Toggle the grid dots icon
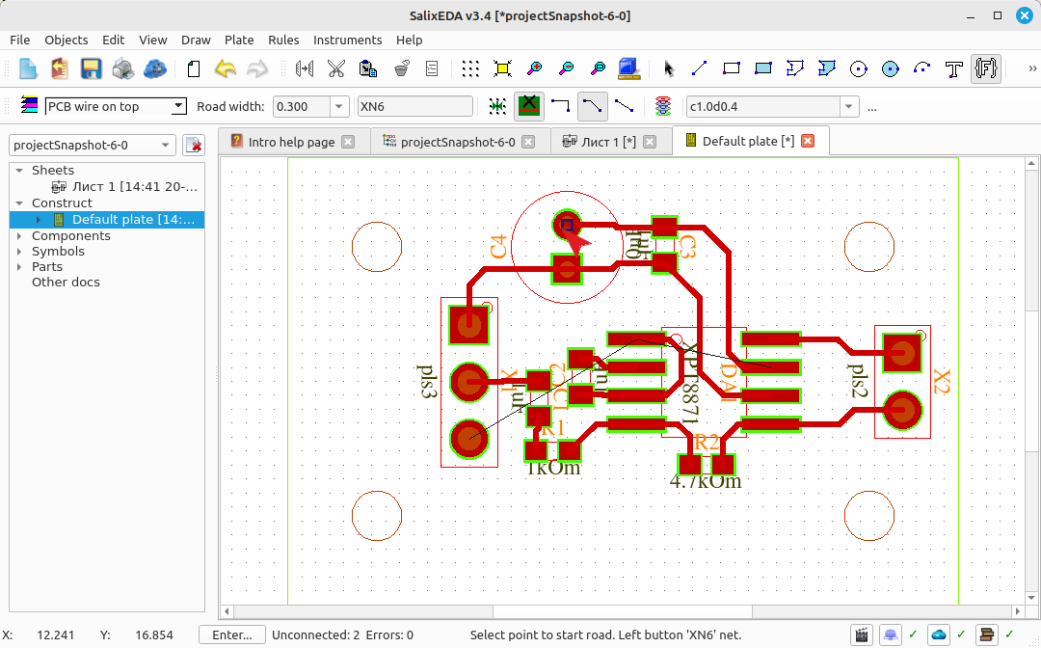The height and width of the screenshot is (648, 1041). point(470,68)
